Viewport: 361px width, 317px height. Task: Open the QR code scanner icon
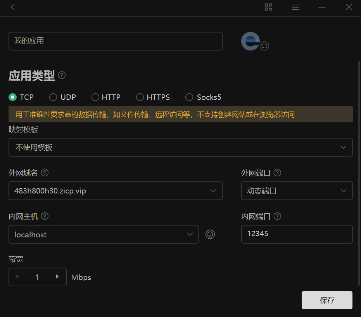(x=268, y=7)
